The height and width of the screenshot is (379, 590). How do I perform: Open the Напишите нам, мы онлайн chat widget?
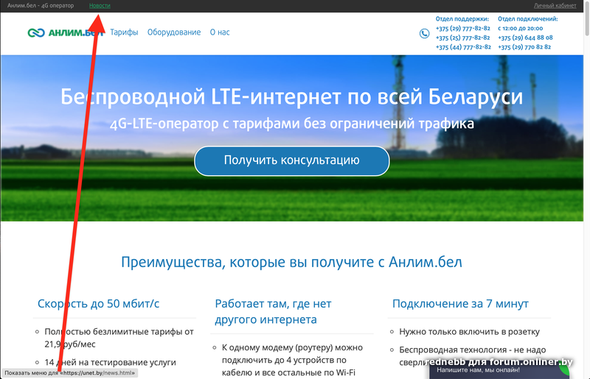click(x=499, y=371)
